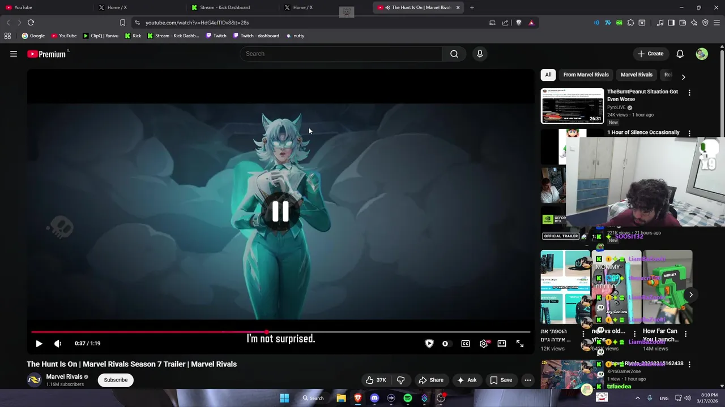Viewport: 725px width, 407px height.
Task: Open Discord from the taskbar
Action: 374,398
